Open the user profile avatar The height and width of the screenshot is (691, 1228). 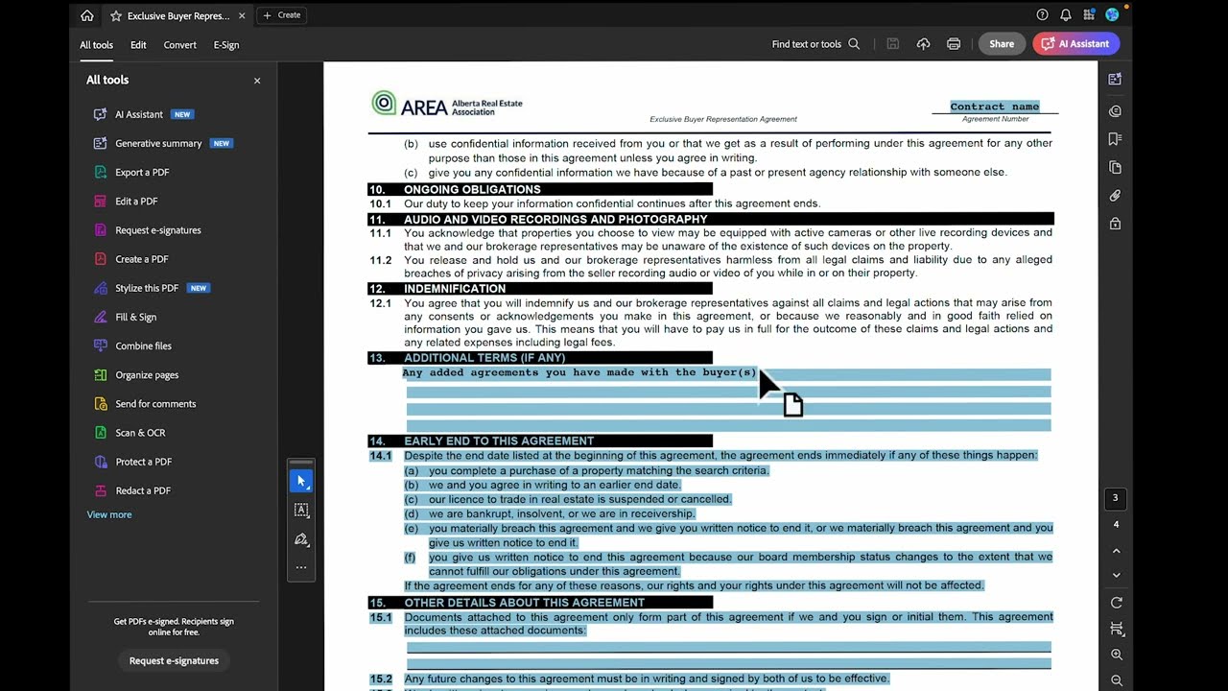click(x=1112, y=14)
